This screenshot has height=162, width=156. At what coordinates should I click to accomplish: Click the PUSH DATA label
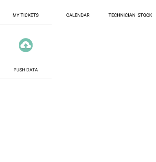[26, 70]
